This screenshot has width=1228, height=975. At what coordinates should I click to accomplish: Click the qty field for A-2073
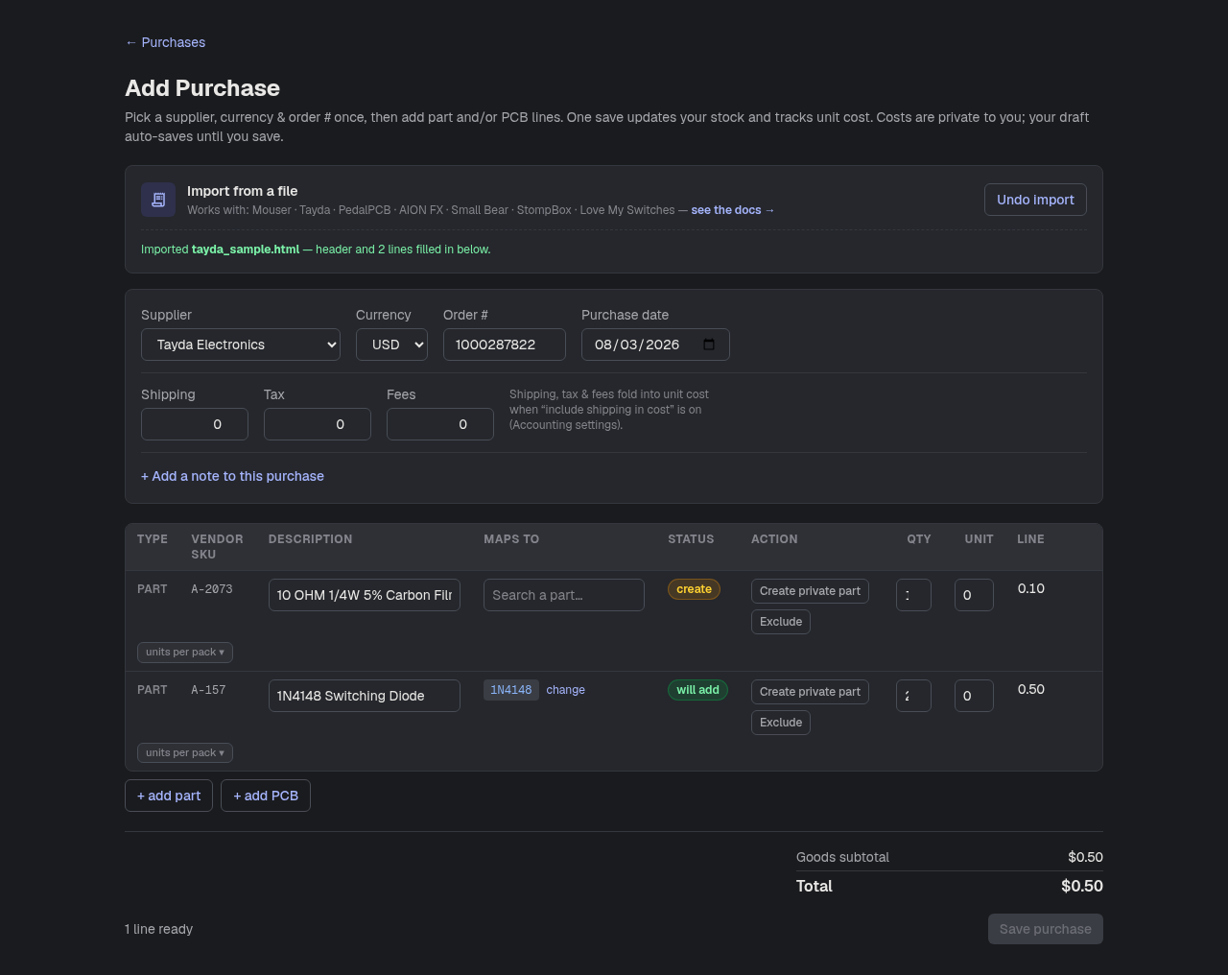point(913,595)
